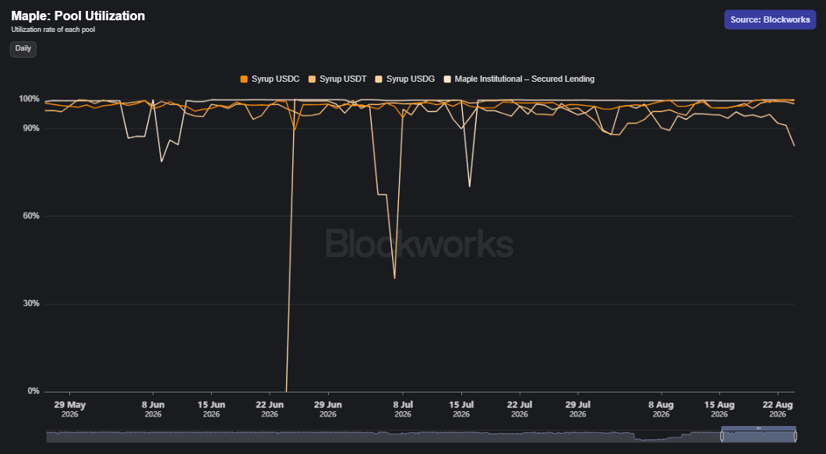Click the 15 Jul 2026 axis label
The height and width of the screenshot is (454, 826).
[x=461, y=410]
